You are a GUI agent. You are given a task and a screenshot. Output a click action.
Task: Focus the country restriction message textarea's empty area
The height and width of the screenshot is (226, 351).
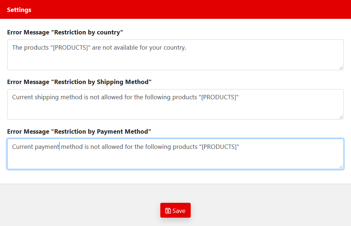click(175, 60)
